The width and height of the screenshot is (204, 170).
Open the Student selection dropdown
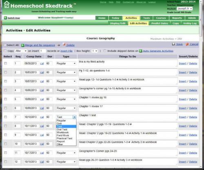[x=184, y=9]
